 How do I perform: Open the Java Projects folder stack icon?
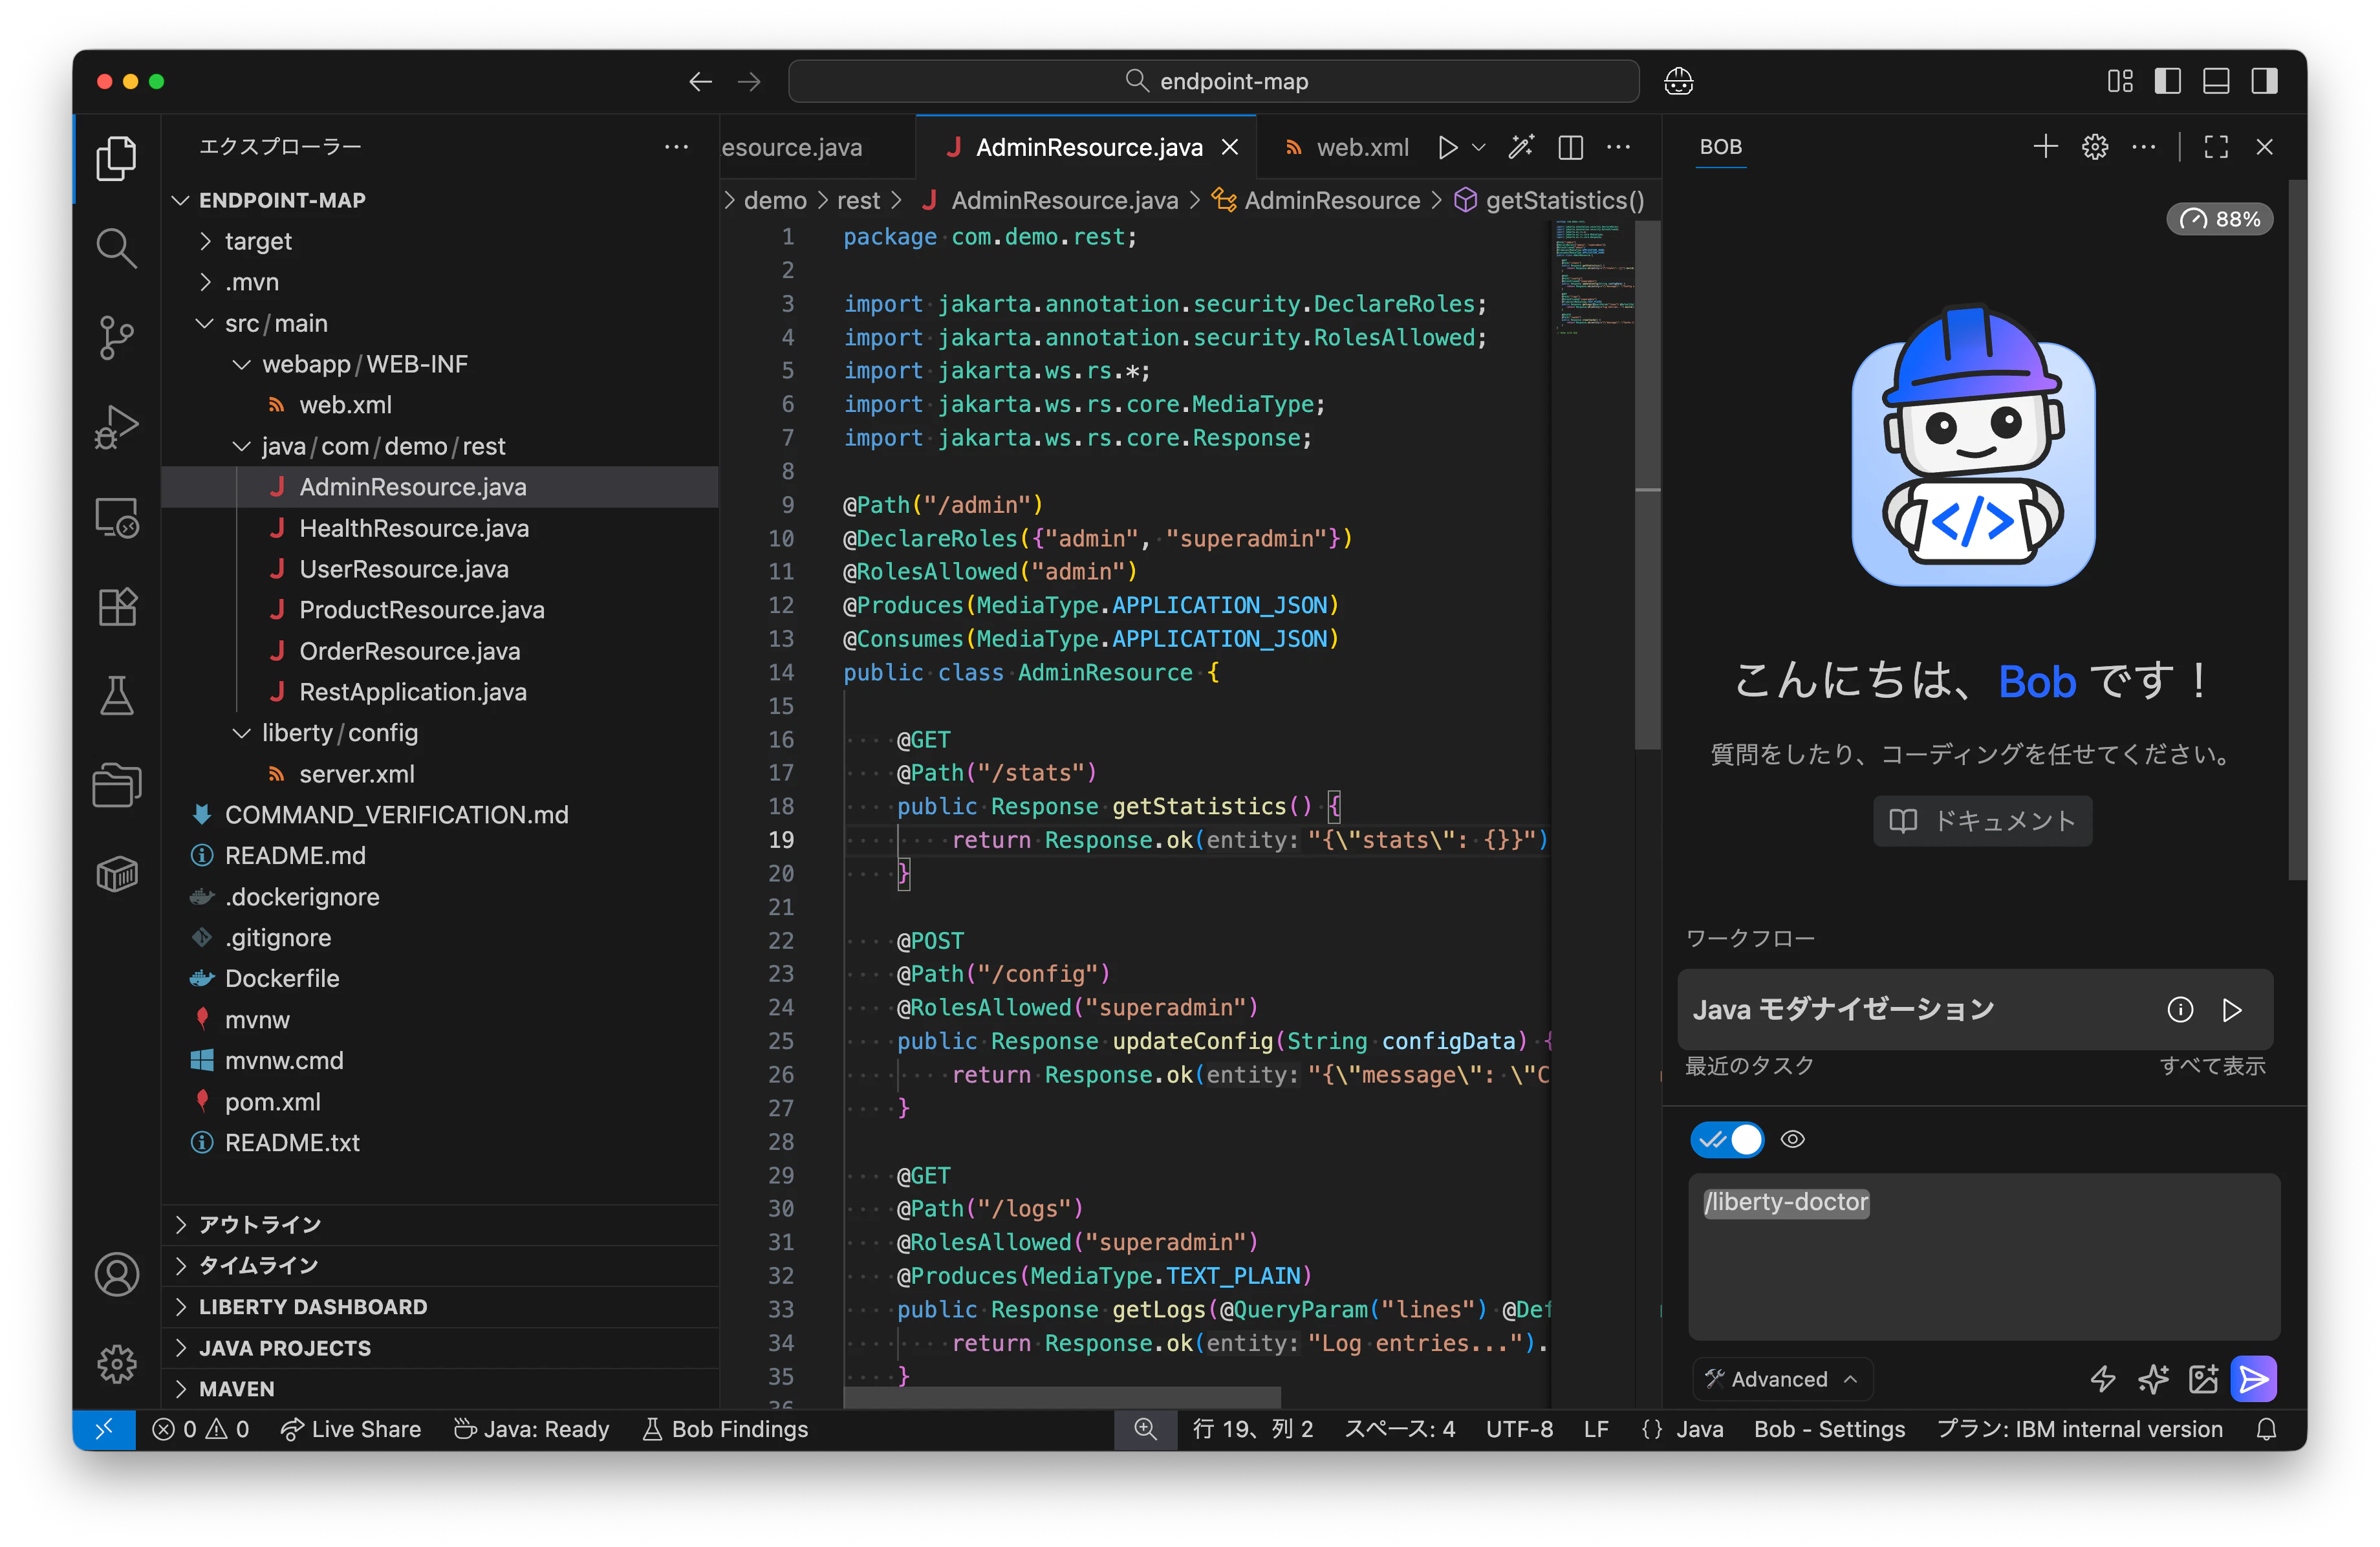(116, 785)
